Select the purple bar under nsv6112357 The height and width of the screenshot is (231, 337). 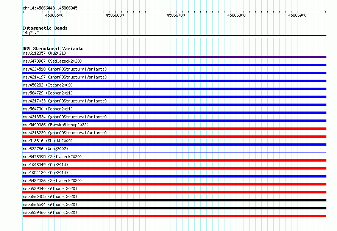174,57
